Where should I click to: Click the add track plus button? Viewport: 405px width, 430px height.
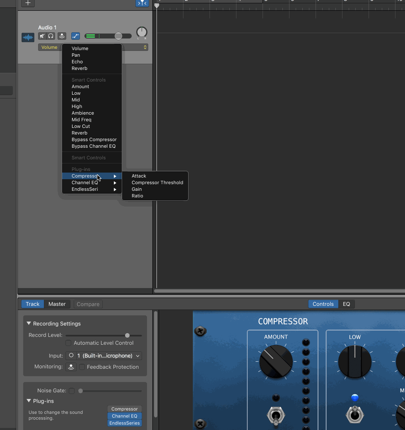(x=28, y=3)
